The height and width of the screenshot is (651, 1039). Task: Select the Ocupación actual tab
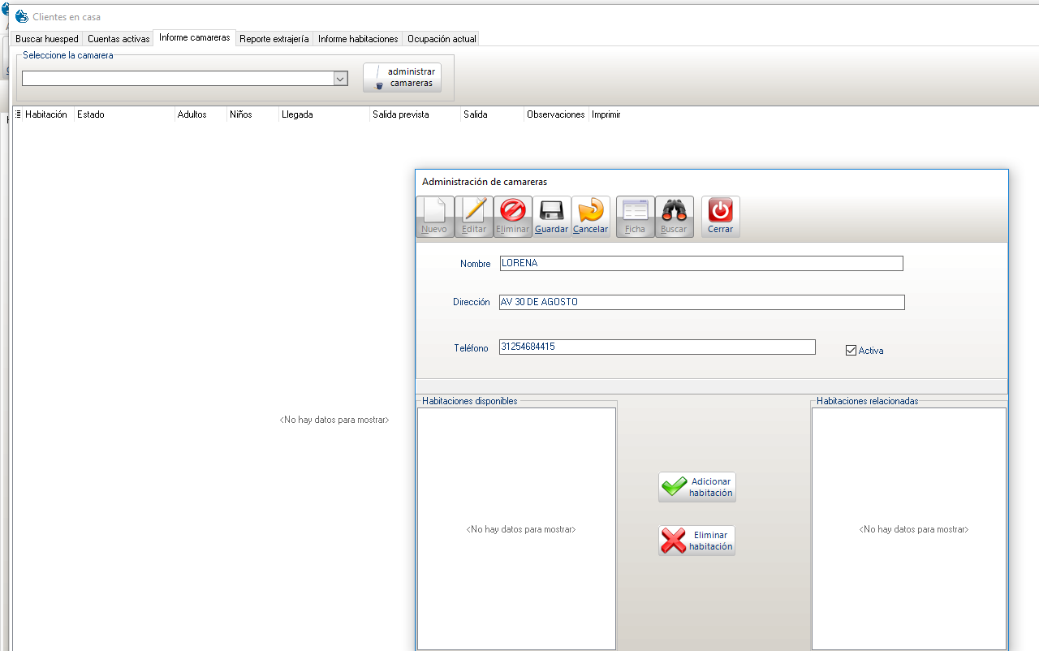tap(442, 39)
